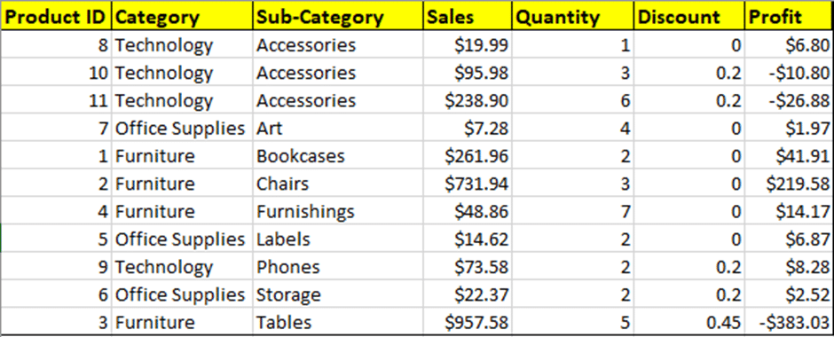Viewport: 834px width, 337px height.
Task: Select the Furnishings cell
Action: [338, 211]
